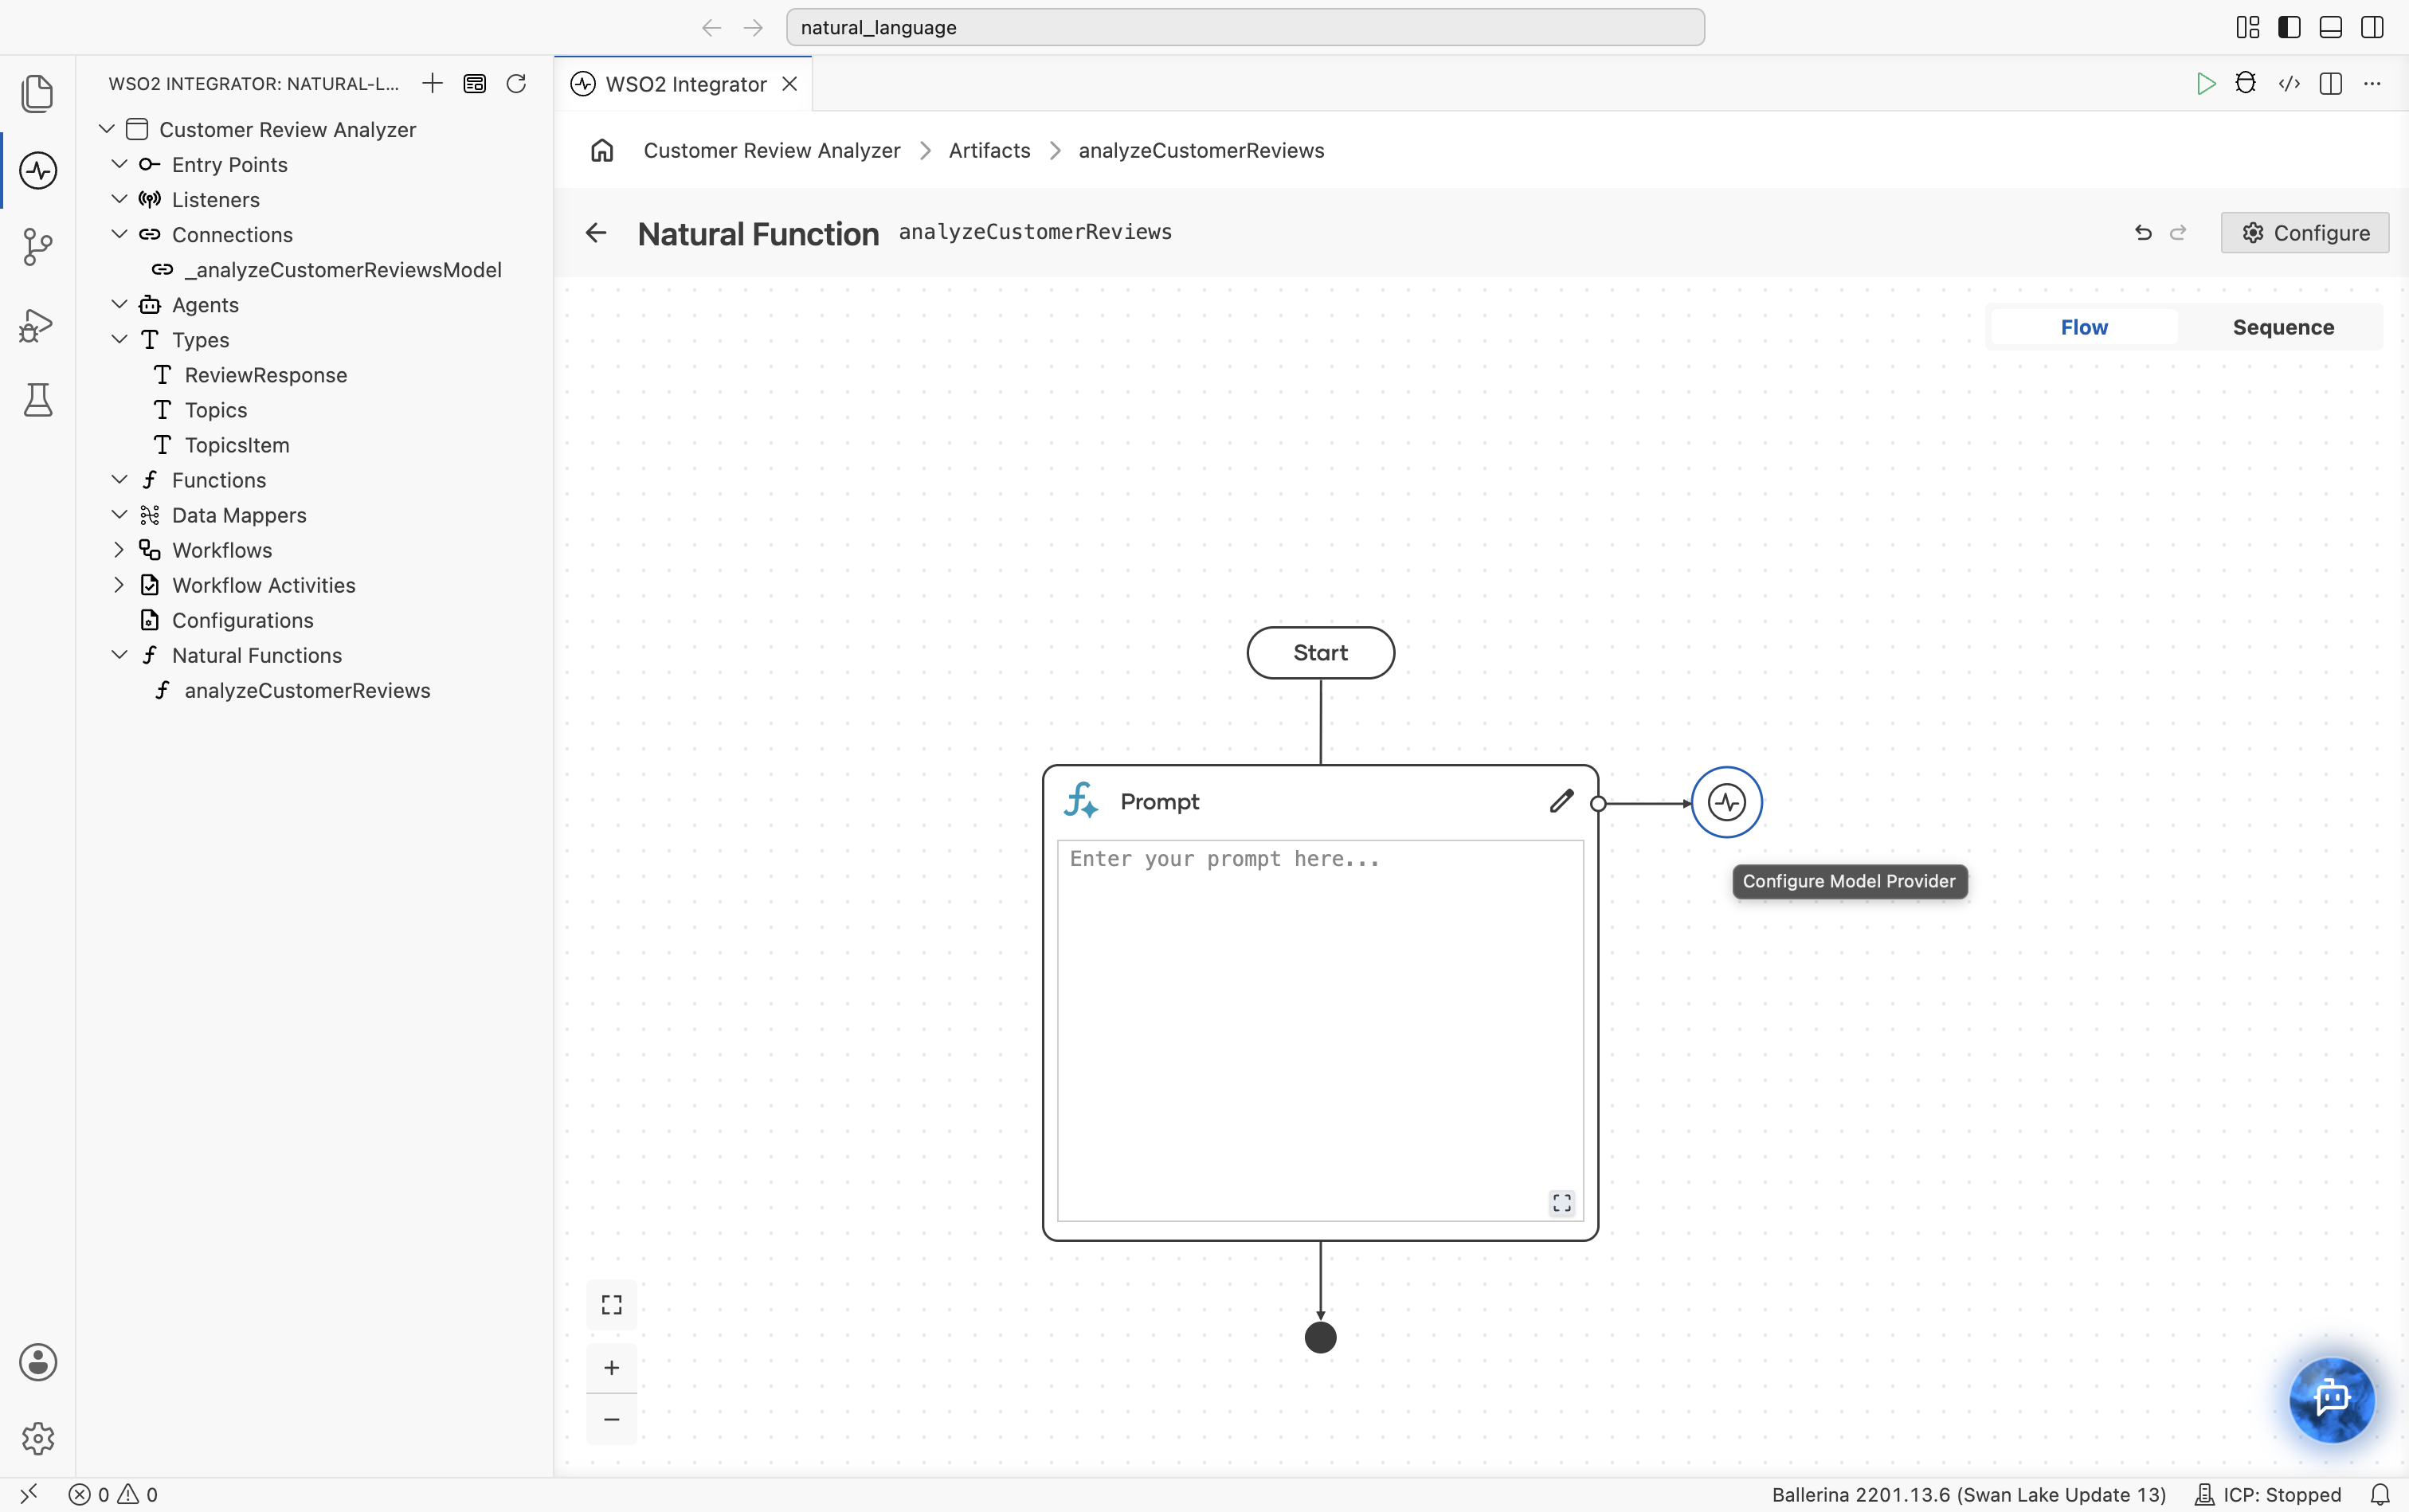
Task: Edit the Prompt node with pencil icon
Action: pyautogui.click(x=1562, y=801)
